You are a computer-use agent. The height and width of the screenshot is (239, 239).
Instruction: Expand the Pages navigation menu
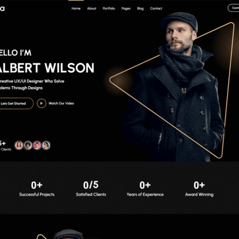pos(126,8)
